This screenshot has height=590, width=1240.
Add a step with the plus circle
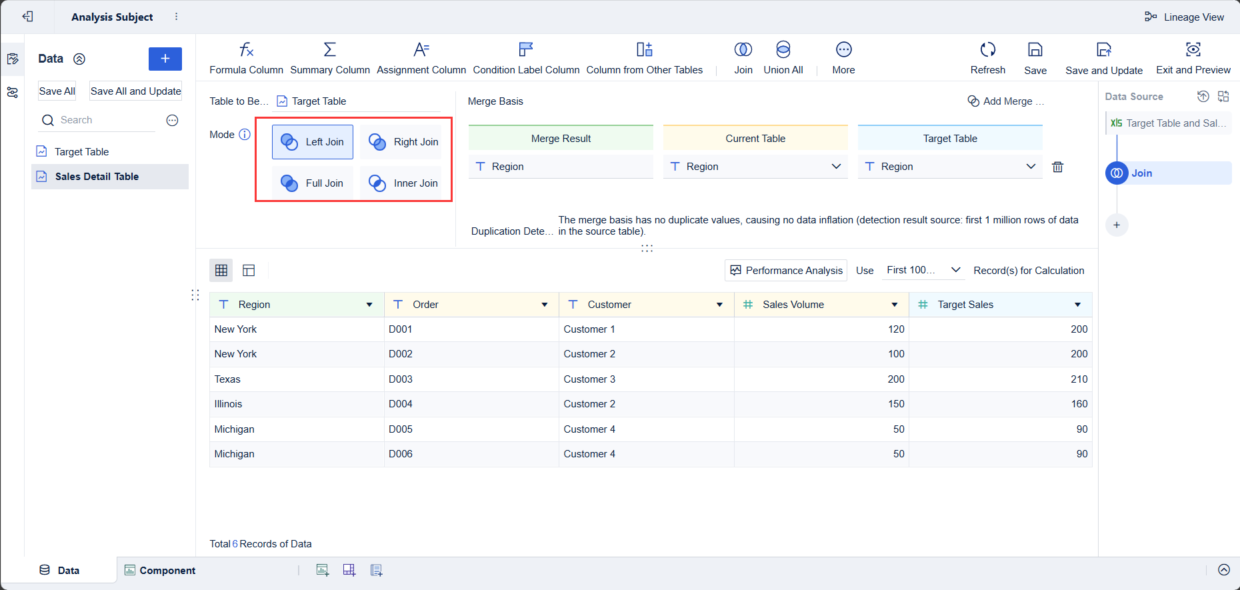point(1117,225)
